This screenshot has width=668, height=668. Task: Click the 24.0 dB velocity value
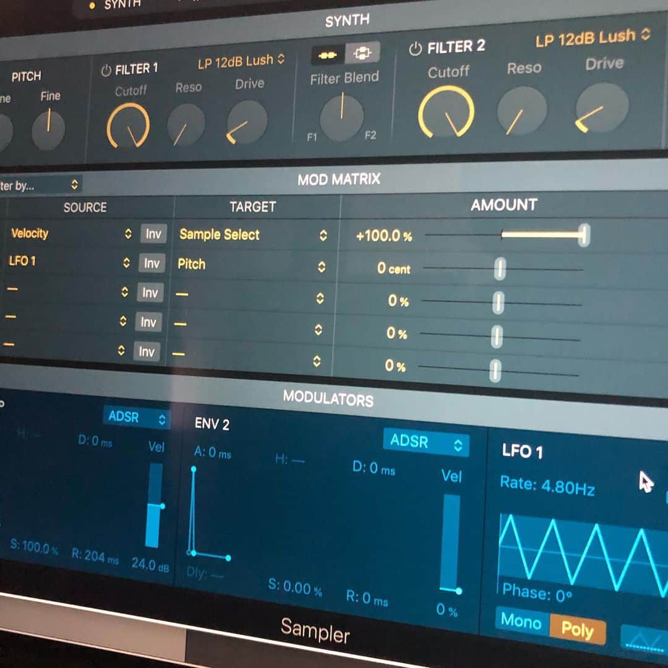(x=150, y=565)
